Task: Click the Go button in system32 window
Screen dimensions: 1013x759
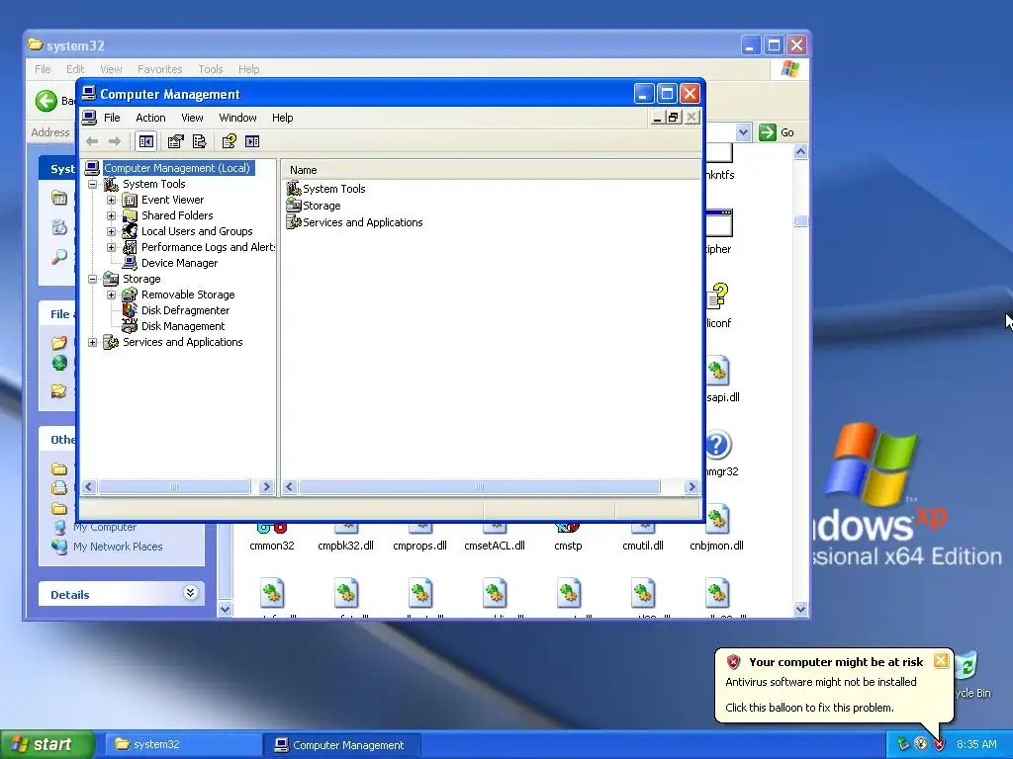Action: coord(778,132)
